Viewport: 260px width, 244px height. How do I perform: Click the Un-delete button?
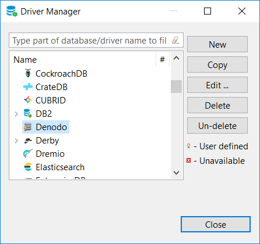217,125
